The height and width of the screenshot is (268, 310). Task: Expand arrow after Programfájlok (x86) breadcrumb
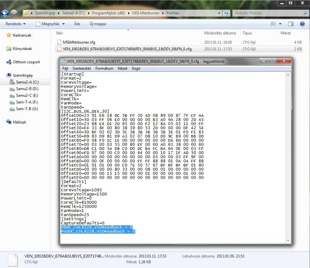tap(129, 13)
